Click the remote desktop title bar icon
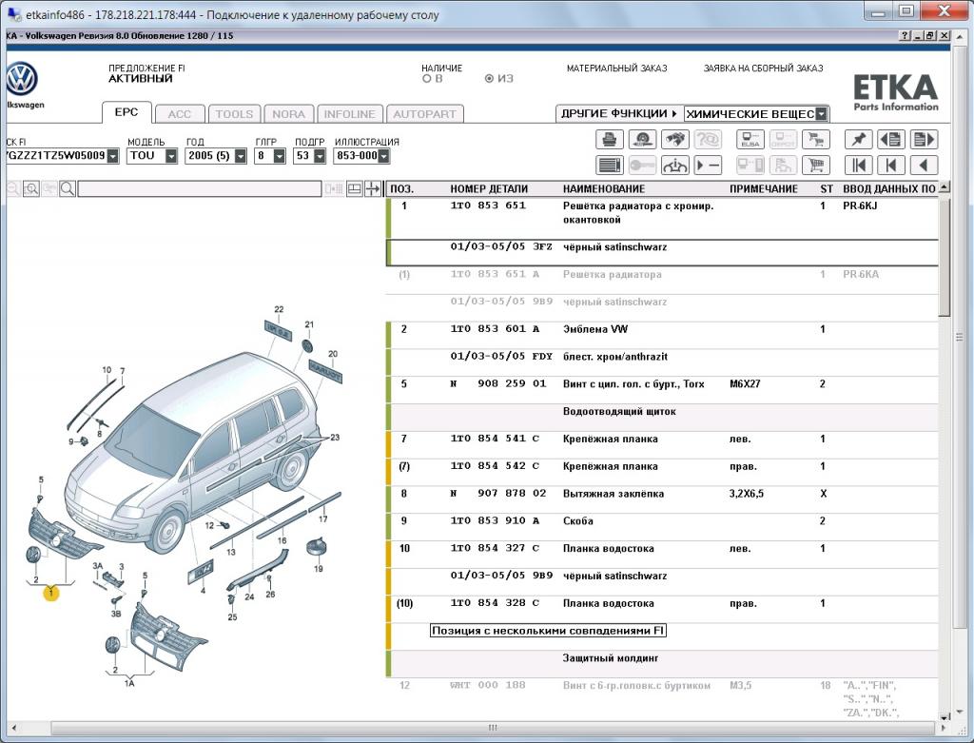 pyautogui.click(x=12, y=14)
